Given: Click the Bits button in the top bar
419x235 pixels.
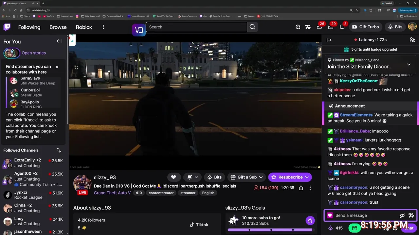Looking at the screenshot, I should (x=395, y=27).
